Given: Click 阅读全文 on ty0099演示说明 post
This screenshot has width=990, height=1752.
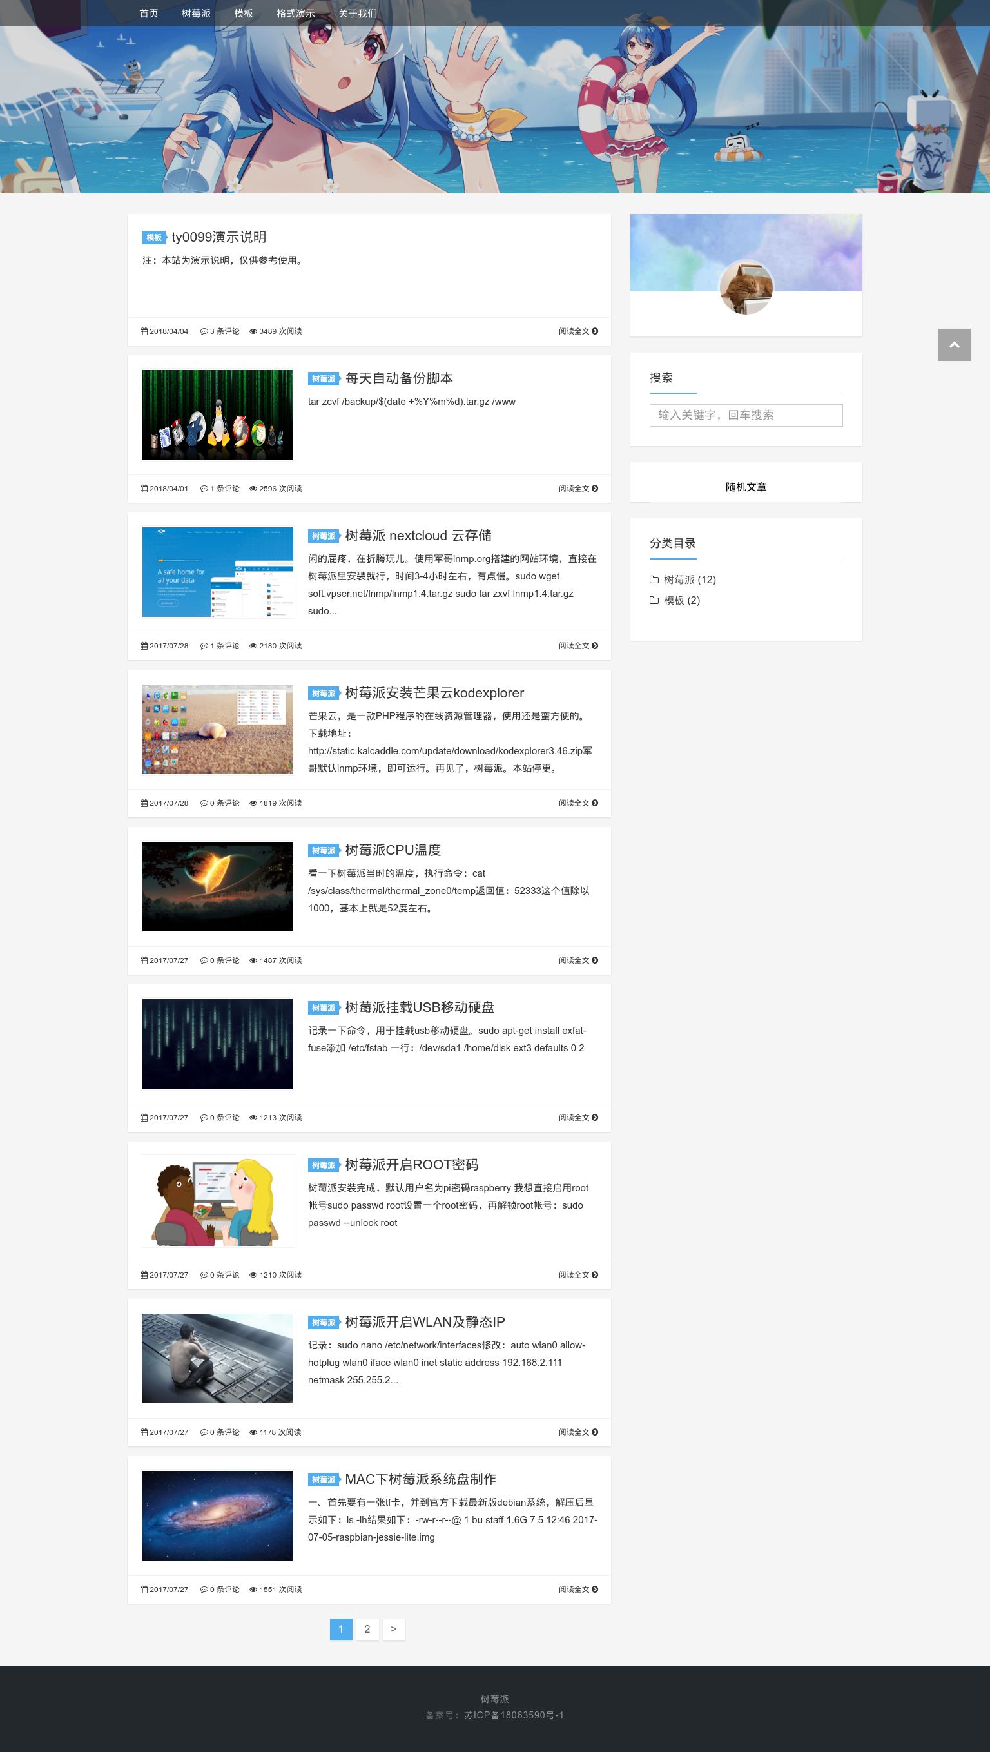Looking at the screenshot, I should click(578, 331).
